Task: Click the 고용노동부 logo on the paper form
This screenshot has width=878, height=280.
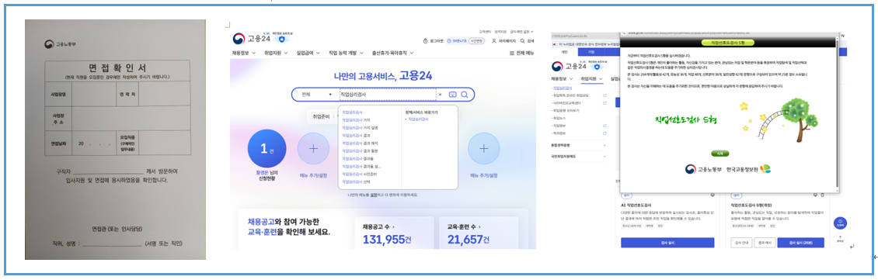Action: 61,44
